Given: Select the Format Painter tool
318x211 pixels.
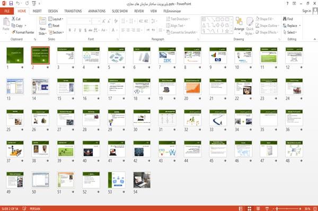Looking at the screenshot, I should (x=23, y=32).
